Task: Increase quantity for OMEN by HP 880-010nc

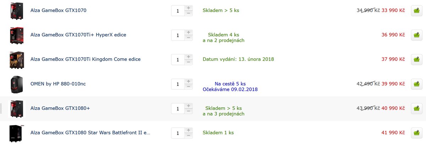Action: (189, 81)
